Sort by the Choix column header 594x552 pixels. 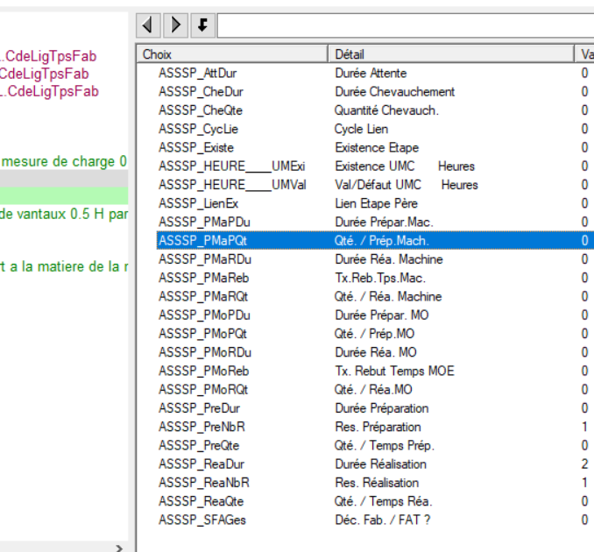coord(233,54)
